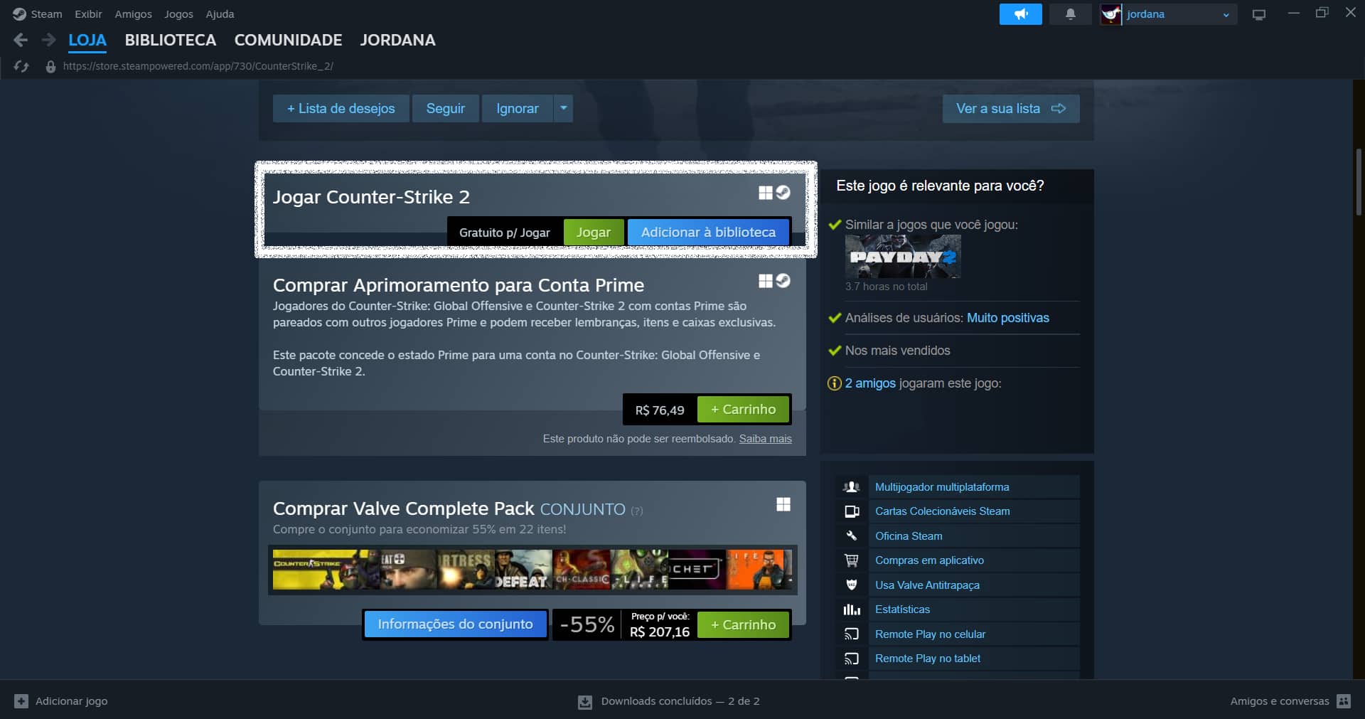Switch to the BIBLIOTECA tab
This screenshot has height=719, width=1365.
(170, 40)
